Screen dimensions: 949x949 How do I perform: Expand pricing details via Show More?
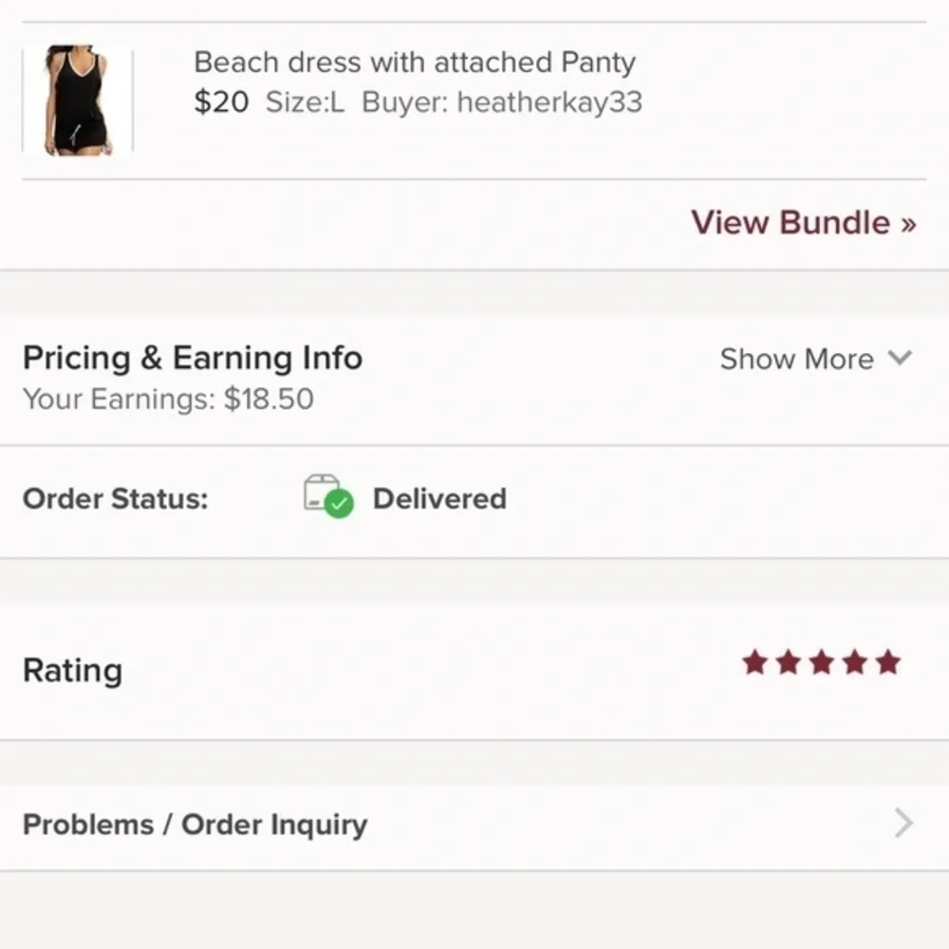[796, 359]
